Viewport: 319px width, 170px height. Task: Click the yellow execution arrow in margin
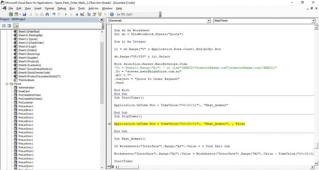coord(110,124)
